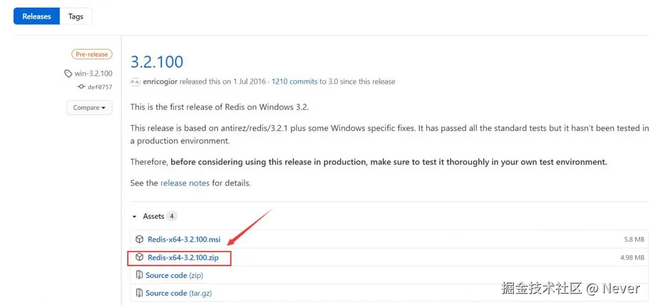649x305 pixels.
Task: Click the Pre-release badge
Action: coord(92,55)
